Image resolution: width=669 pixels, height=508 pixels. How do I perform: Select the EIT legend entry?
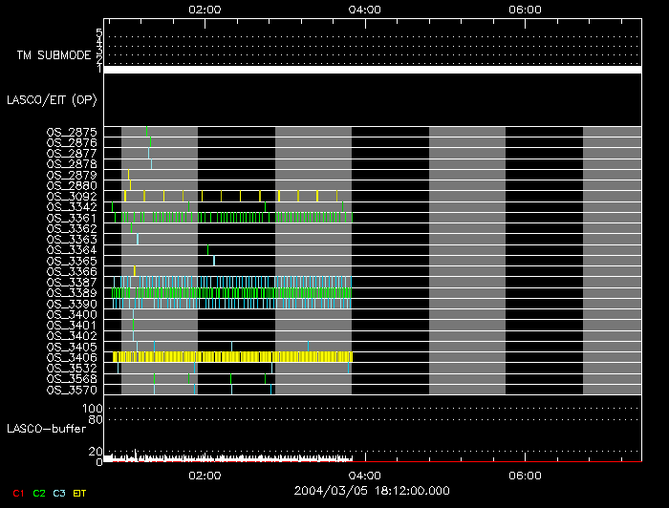click(81, 493)
